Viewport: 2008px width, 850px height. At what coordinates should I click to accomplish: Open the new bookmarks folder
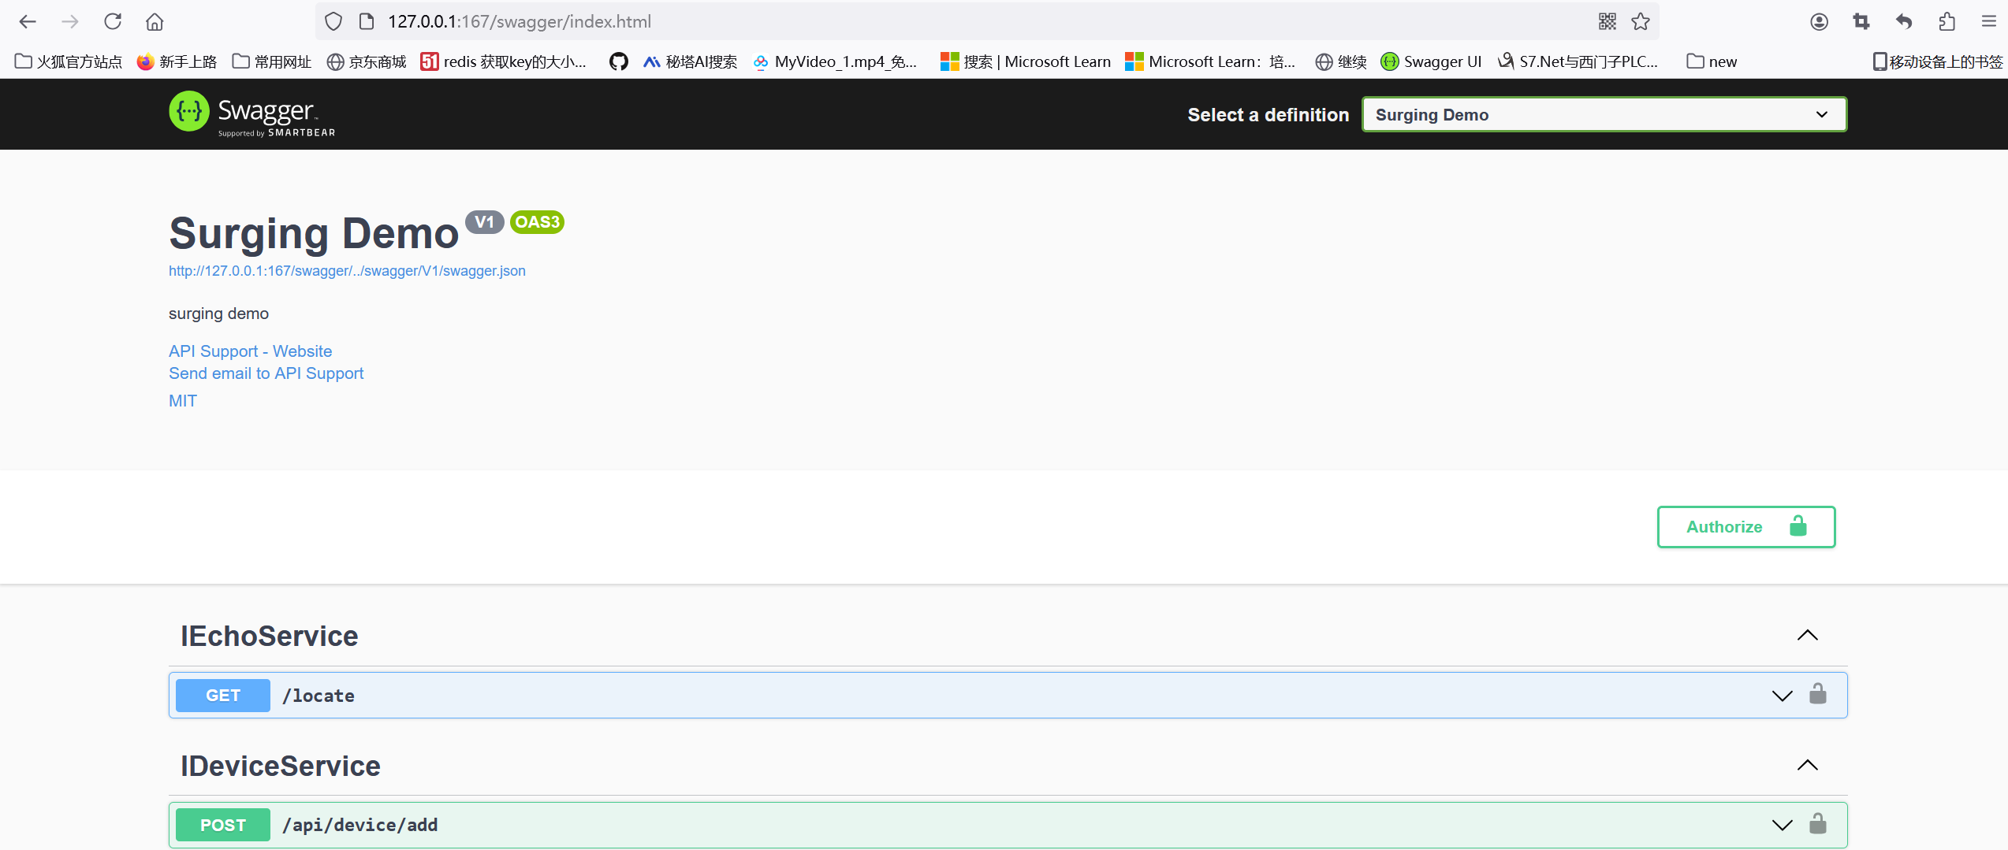pos(1712,61)
